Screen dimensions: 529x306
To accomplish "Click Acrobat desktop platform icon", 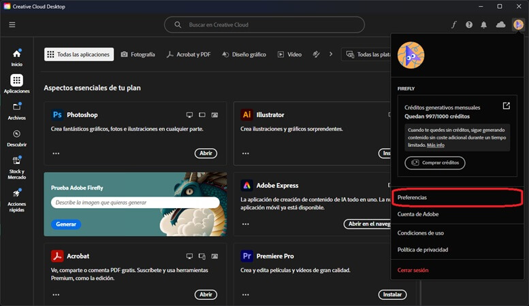I will tap(189, 256).
